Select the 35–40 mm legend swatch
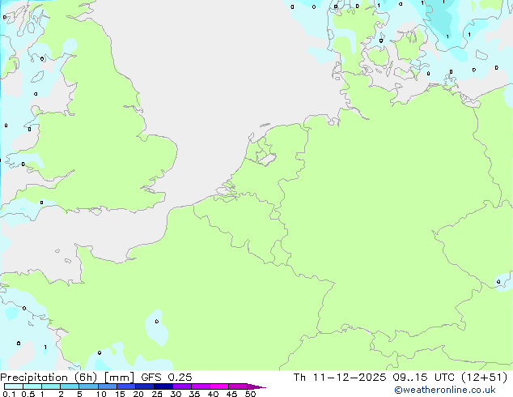This screenshot has width=513, height=397. pos(201,386)
